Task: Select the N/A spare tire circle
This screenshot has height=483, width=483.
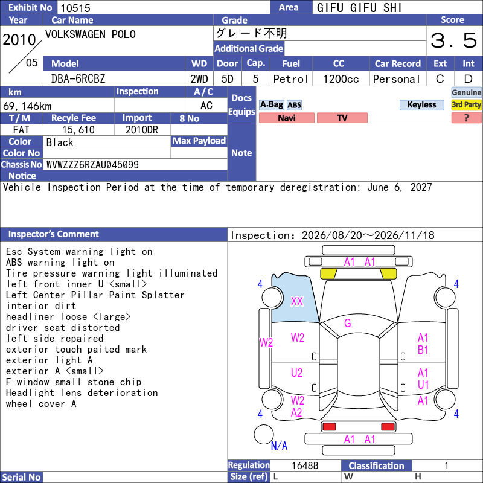Action: click(264, 434)
